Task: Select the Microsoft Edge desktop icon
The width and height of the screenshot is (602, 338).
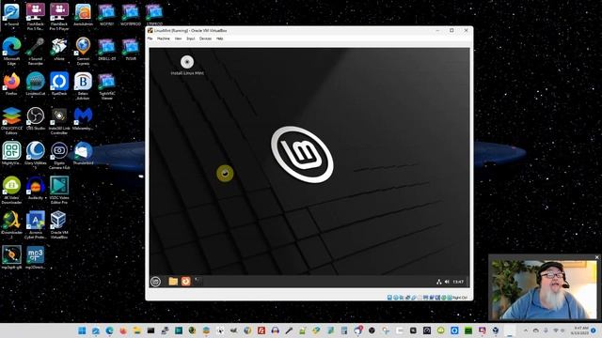Action: [x=11, y=52]
